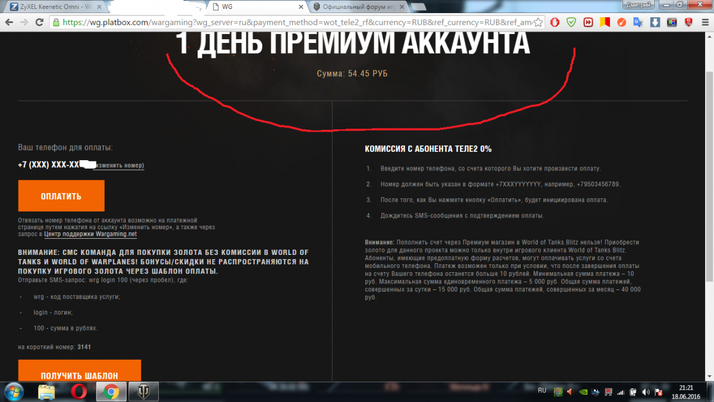
Task: Launch Opera from the taskbar
Action: click(x=78, y=392)
